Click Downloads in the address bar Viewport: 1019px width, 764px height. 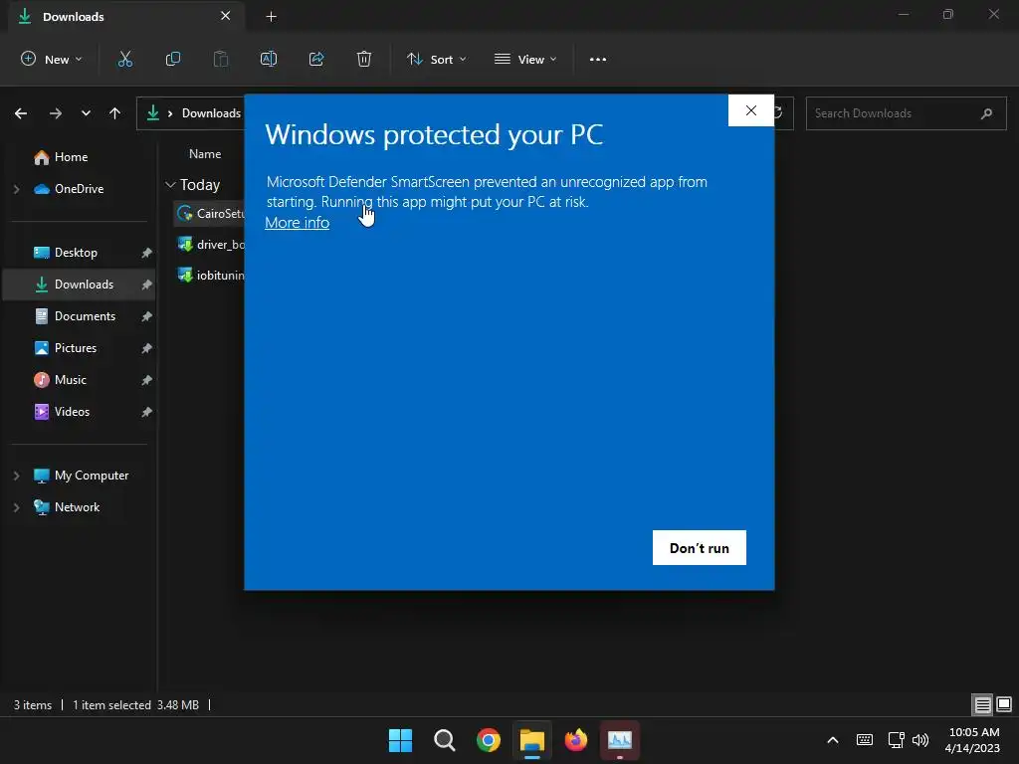(211, 113)
